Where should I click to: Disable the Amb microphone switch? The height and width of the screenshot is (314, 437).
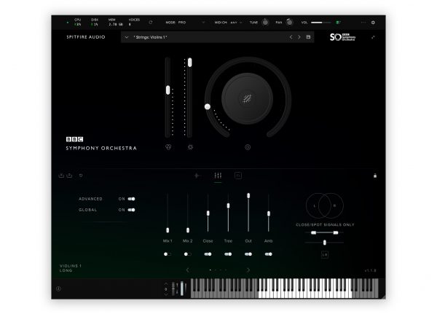point(268,254)
